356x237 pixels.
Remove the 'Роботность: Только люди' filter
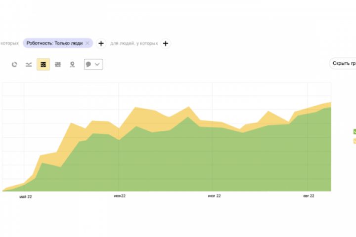88,43
